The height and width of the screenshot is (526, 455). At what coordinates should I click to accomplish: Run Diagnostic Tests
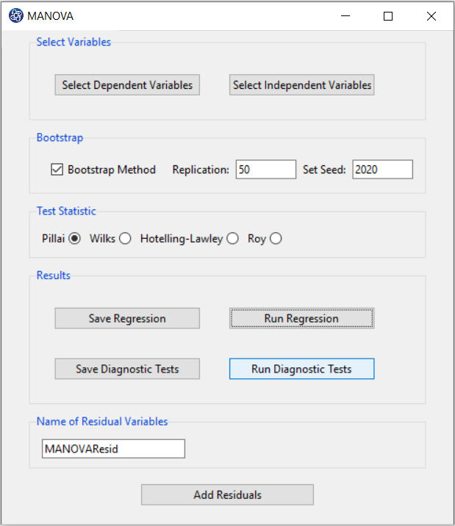point(301,369)
